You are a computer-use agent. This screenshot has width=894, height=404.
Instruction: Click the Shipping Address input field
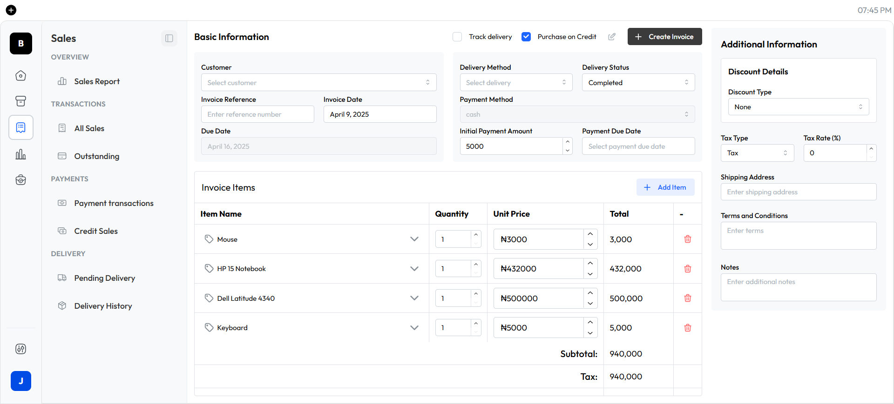coord(799,192)
